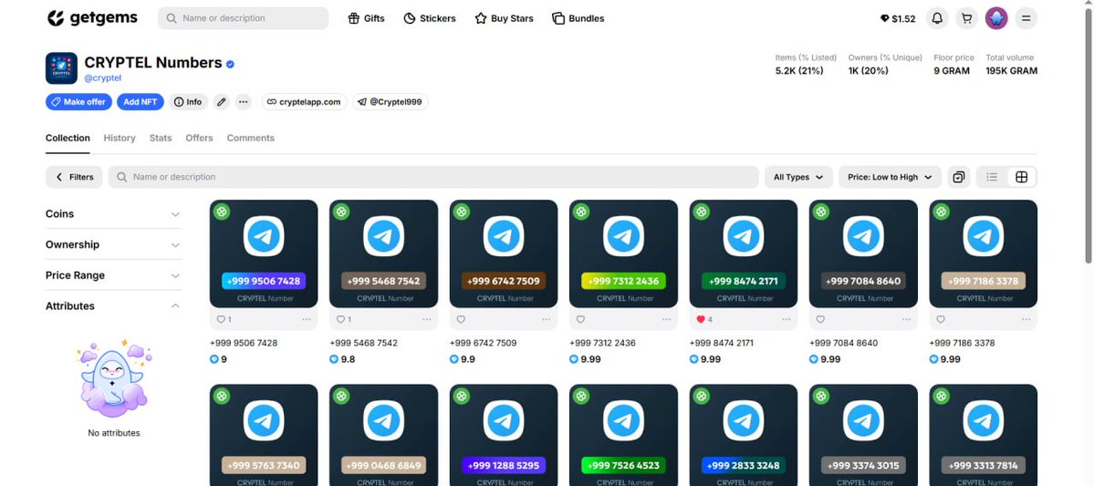Open options dots on +999 7084 8640 card
This screenshot has width=1094, height=486.
pyautogui.click(x=906, y=319)
